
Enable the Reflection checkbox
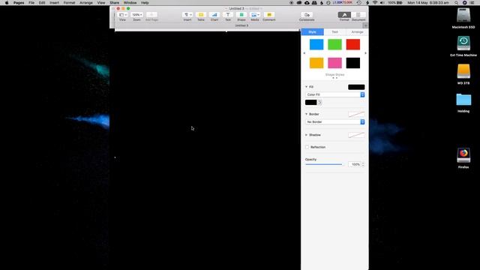307,147
